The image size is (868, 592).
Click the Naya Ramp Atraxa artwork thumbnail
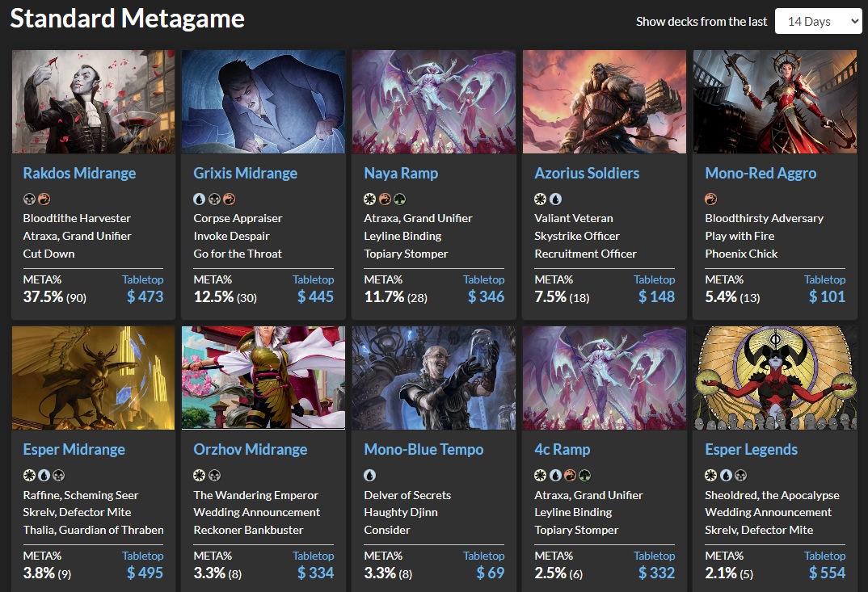pyautogui.click(x=434, y=102)
